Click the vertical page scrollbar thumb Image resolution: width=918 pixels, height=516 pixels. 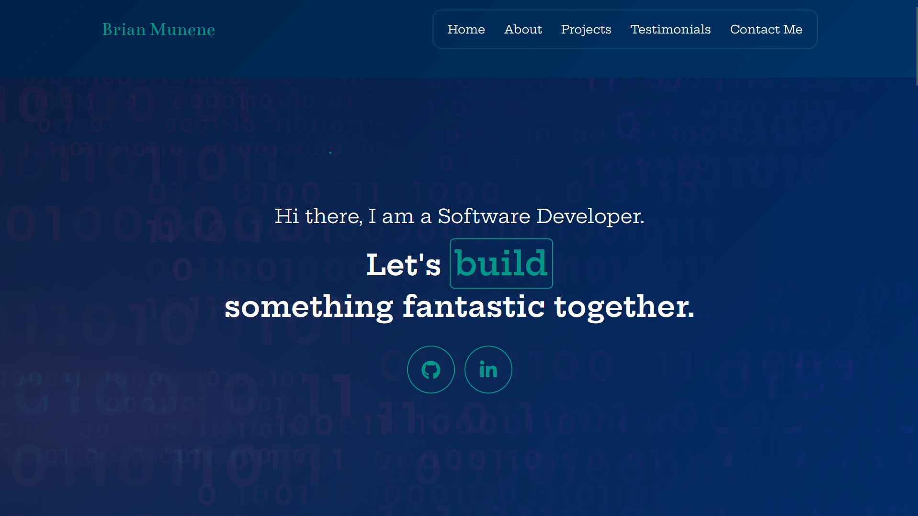pos(916,43)
